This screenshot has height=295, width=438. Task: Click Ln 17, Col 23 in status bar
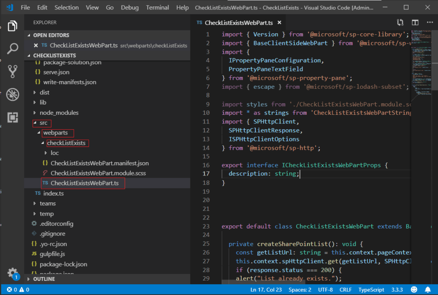click(x=266, y=290)
